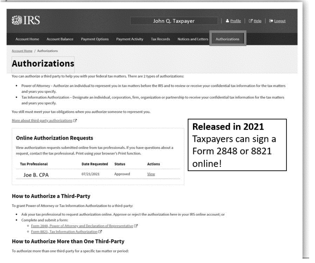Open Notices and Letters tab
The height and width of the screenshot is (263, 315).
pos(193,39)
